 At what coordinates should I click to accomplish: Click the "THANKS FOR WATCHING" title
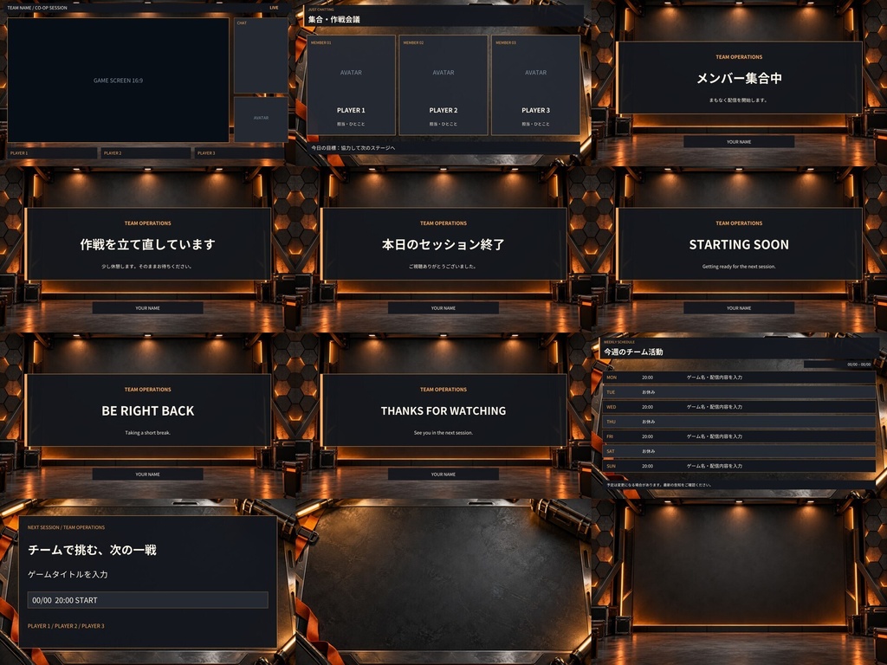click(443, 410)
